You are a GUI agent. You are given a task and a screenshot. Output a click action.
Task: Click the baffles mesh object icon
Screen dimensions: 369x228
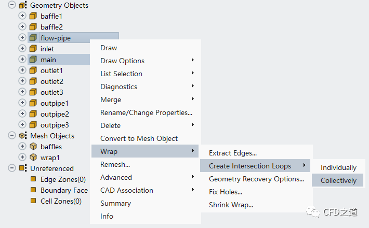pos(33,147)
